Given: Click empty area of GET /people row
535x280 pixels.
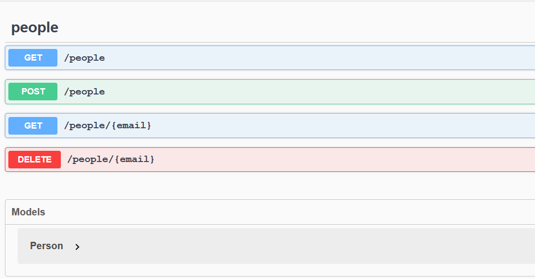Looking at the screenshot, I should click(x=319, y=58).
